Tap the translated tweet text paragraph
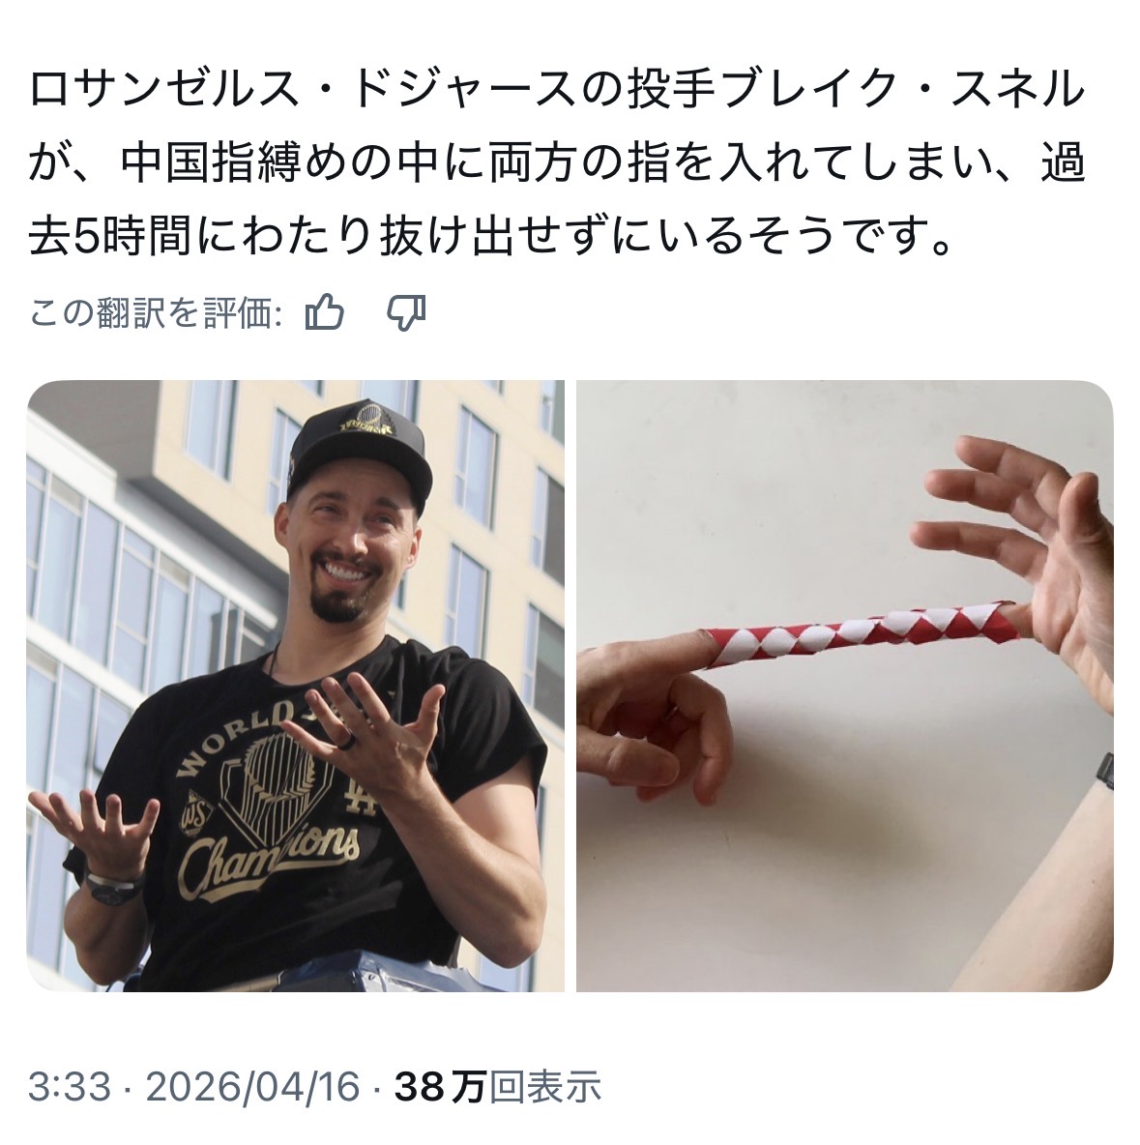The image size is (1140, 1145). point(557,162)
